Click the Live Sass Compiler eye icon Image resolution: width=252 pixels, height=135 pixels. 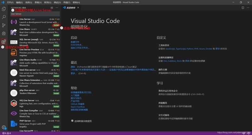14,114
